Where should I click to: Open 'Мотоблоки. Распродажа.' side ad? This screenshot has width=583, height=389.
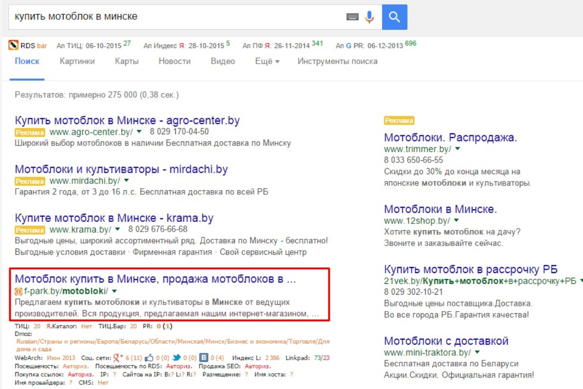tap(450, 137)
